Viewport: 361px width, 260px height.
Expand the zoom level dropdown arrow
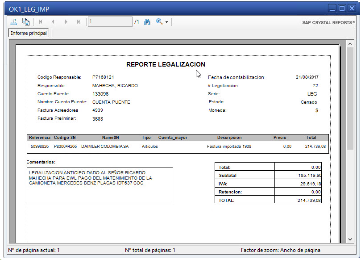click(167, 22)
